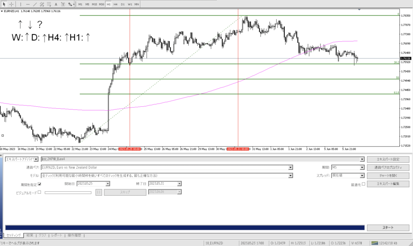Image resolution: width=413 pixels, height=246 pixels.
Task: Switch to the 結果 tab
Action: 30,235
